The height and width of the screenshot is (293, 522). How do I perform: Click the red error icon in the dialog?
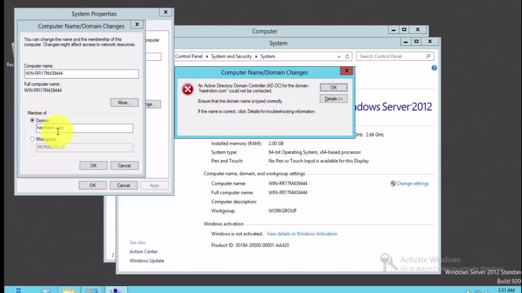(x=188, y=89)
